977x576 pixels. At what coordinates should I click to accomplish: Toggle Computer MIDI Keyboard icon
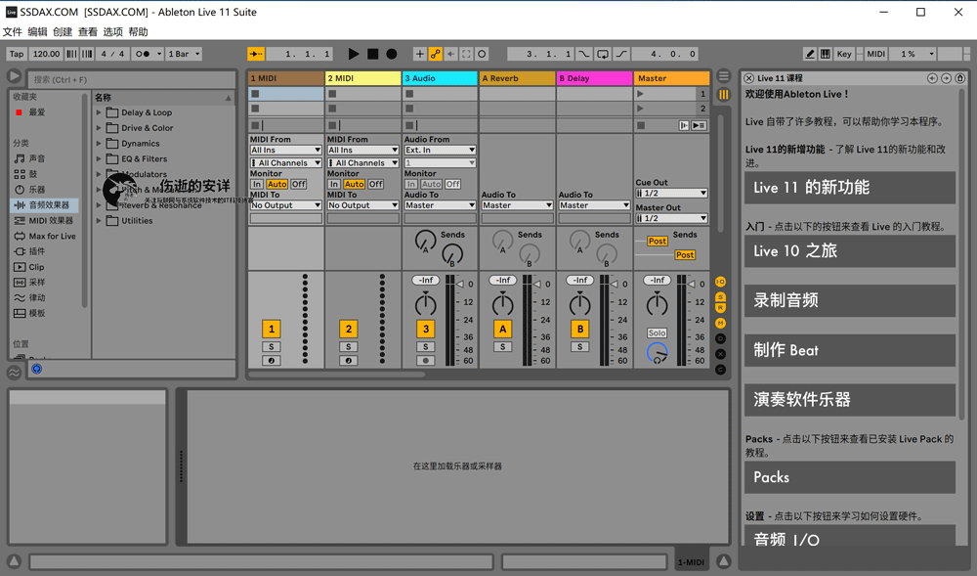click(825, 54)
